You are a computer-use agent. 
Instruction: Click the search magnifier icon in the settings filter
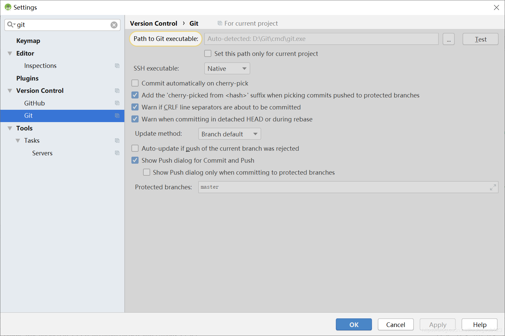(x=11, y=25)
